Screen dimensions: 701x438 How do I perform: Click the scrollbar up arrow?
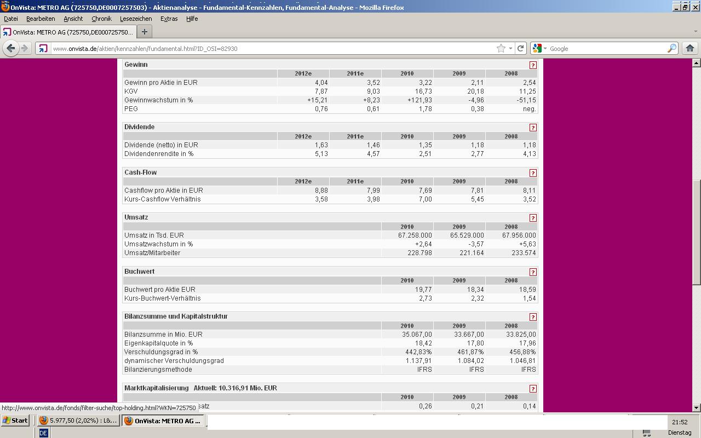(697, 63)
